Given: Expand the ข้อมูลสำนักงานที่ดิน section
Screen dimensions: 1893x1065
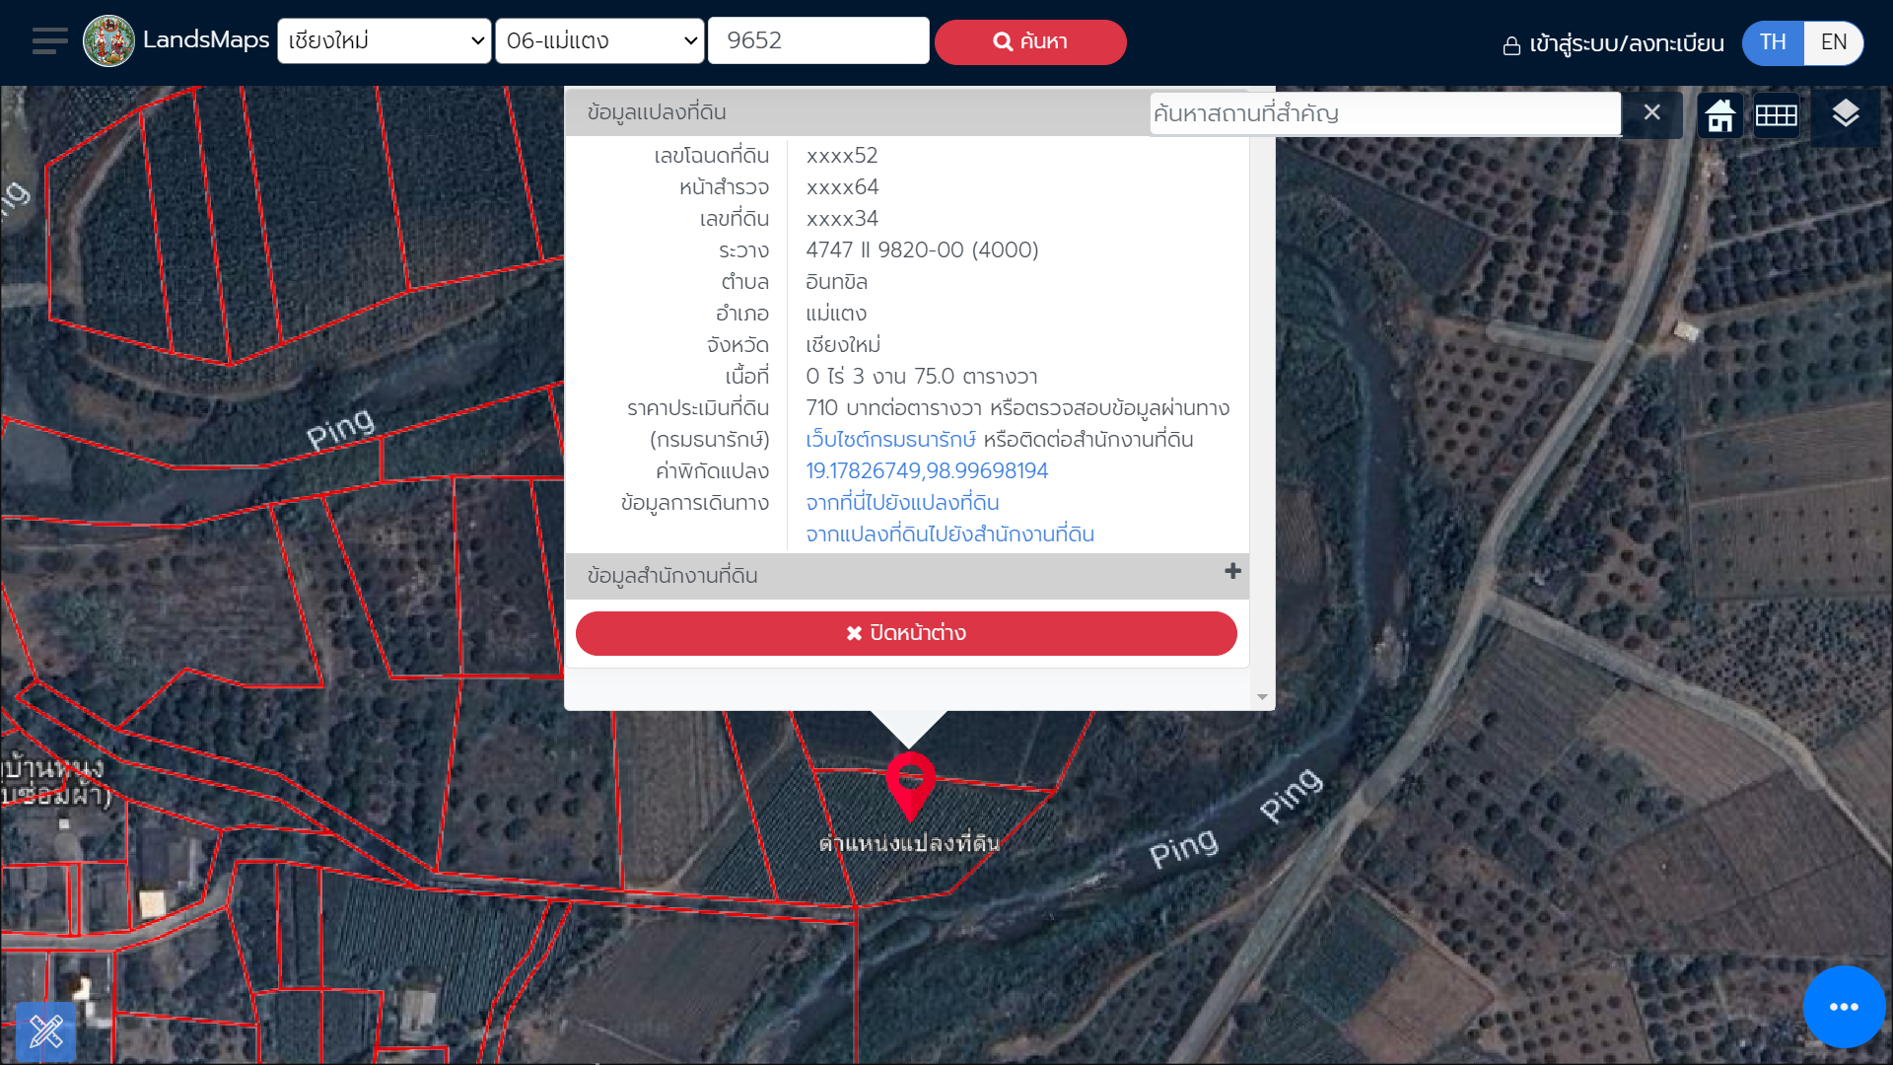Looking at the screenshot, I should point(1231,572).
